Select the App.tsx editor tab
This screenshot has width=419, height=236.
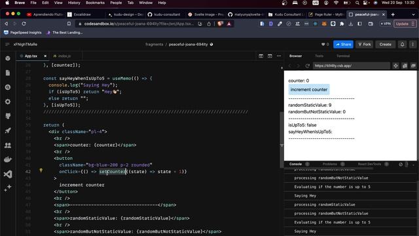pos(31,56)
